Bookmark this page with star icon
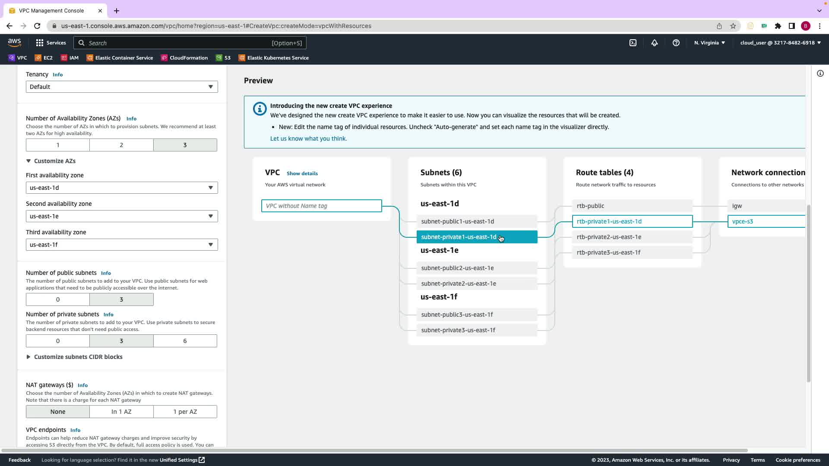 (733, 26)
